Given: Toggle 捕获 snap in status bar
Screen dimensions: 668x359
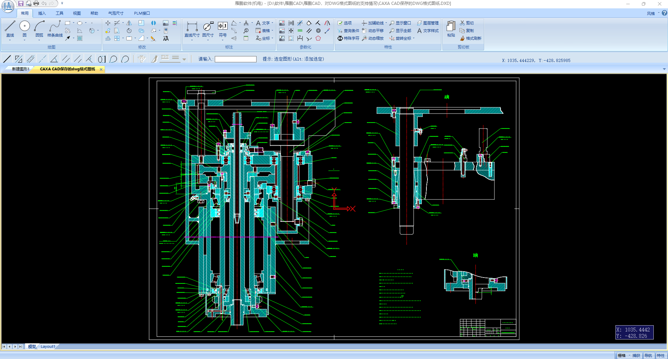Looking at the screenshot, I should pyautogui.click(x=636, y=356).
